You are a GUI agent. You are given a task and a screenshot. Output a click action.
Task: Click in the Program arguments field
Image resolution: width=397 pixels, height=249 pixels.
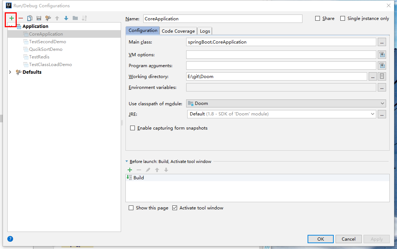281,65
